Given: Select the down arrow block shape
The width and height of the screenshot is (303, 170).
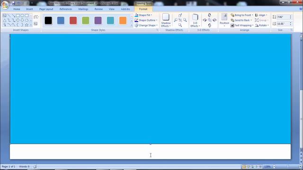Looking at the screenshot, I should pos(22,20).
